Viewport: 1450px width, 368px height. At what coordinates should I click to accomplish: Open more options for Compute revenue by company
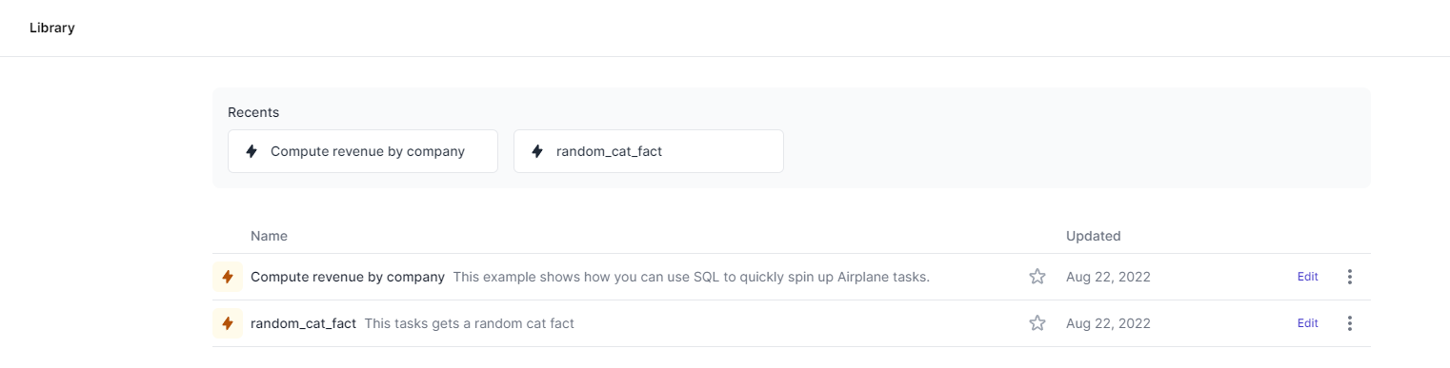[1349, 277]
